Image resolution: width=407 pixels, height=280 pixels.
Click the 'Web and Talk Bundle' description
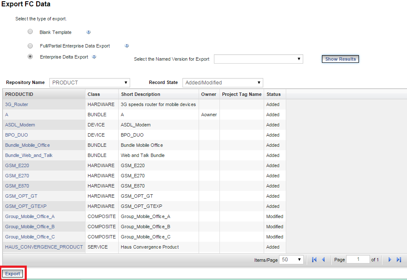(143, 155)
